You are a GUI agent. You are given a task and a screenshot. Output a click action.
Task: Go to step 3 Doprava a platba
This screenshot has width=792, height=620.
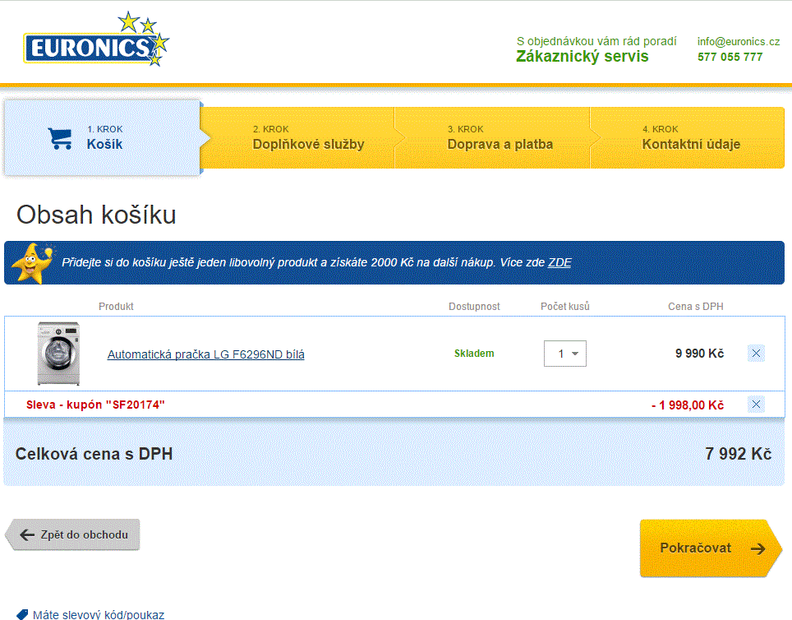pos(492,137)
